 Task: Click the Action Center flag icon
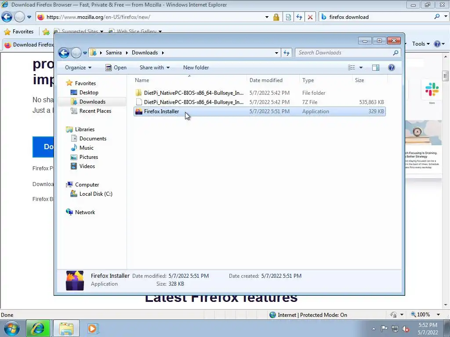(x=384, y=329)
